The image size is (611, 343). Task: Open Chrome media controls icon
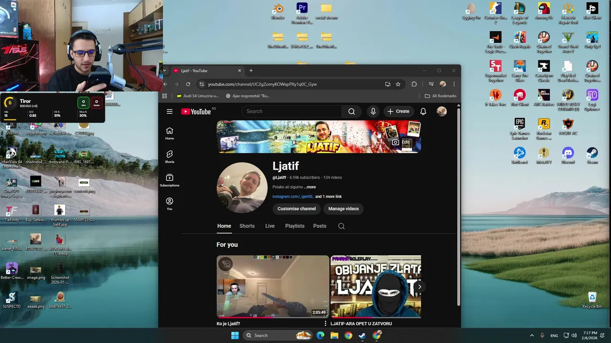tap(431, 84)
